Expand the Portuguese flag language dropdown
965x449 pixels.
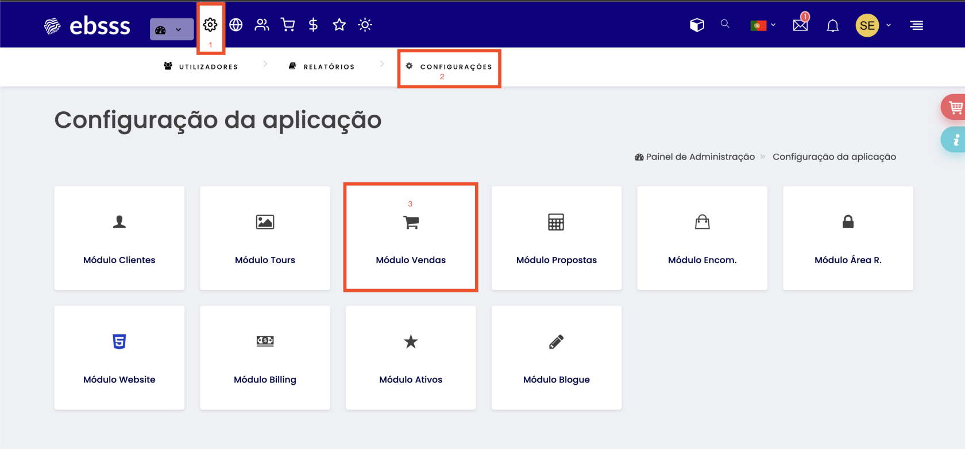coord(763,25)
